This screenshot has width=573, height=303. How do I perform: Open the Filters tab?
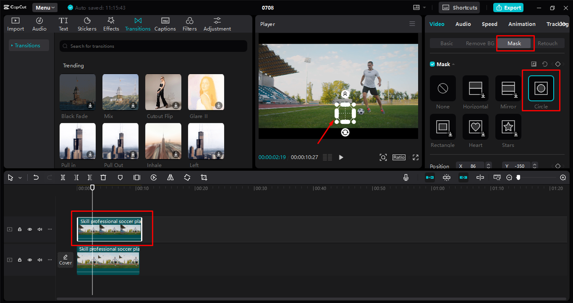point(189,24)
